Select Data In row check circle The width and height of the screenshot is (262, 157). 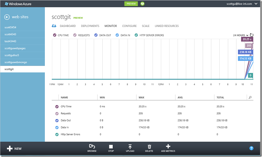(x=57, y=128)
